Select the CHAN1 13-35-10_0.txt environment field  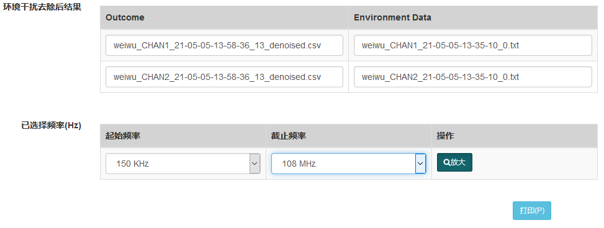click(472, 45)
